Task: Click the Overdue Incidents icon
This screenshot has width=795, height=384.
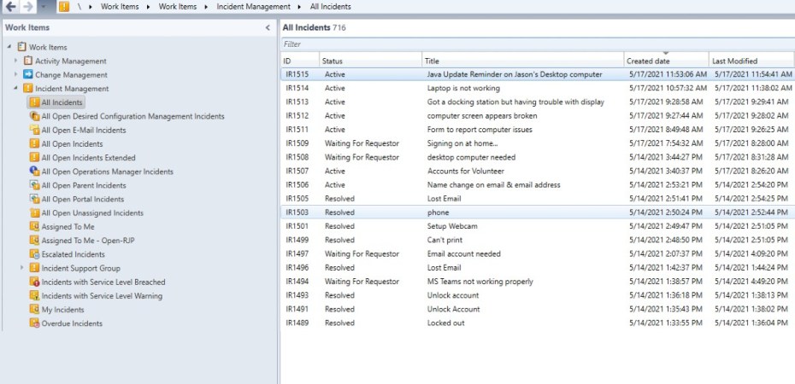Action: pyautogui.click(x=34, y=323)
